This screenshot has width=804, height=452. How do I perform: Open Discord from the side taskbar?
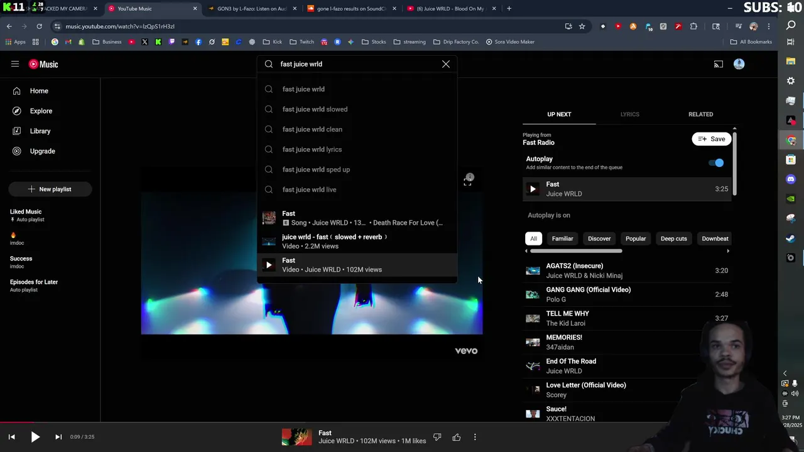(x=791, y=179)
